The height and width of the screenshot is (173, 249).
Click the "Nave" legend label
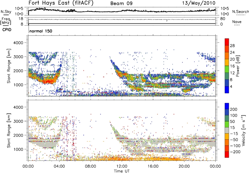coord(237,22)
